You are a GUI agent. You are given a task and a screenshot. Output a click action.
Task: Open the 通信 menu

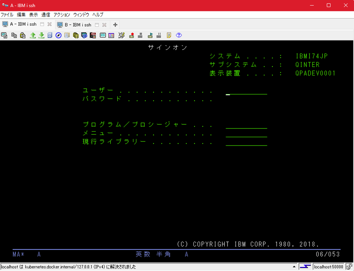(x=46, y=15)
